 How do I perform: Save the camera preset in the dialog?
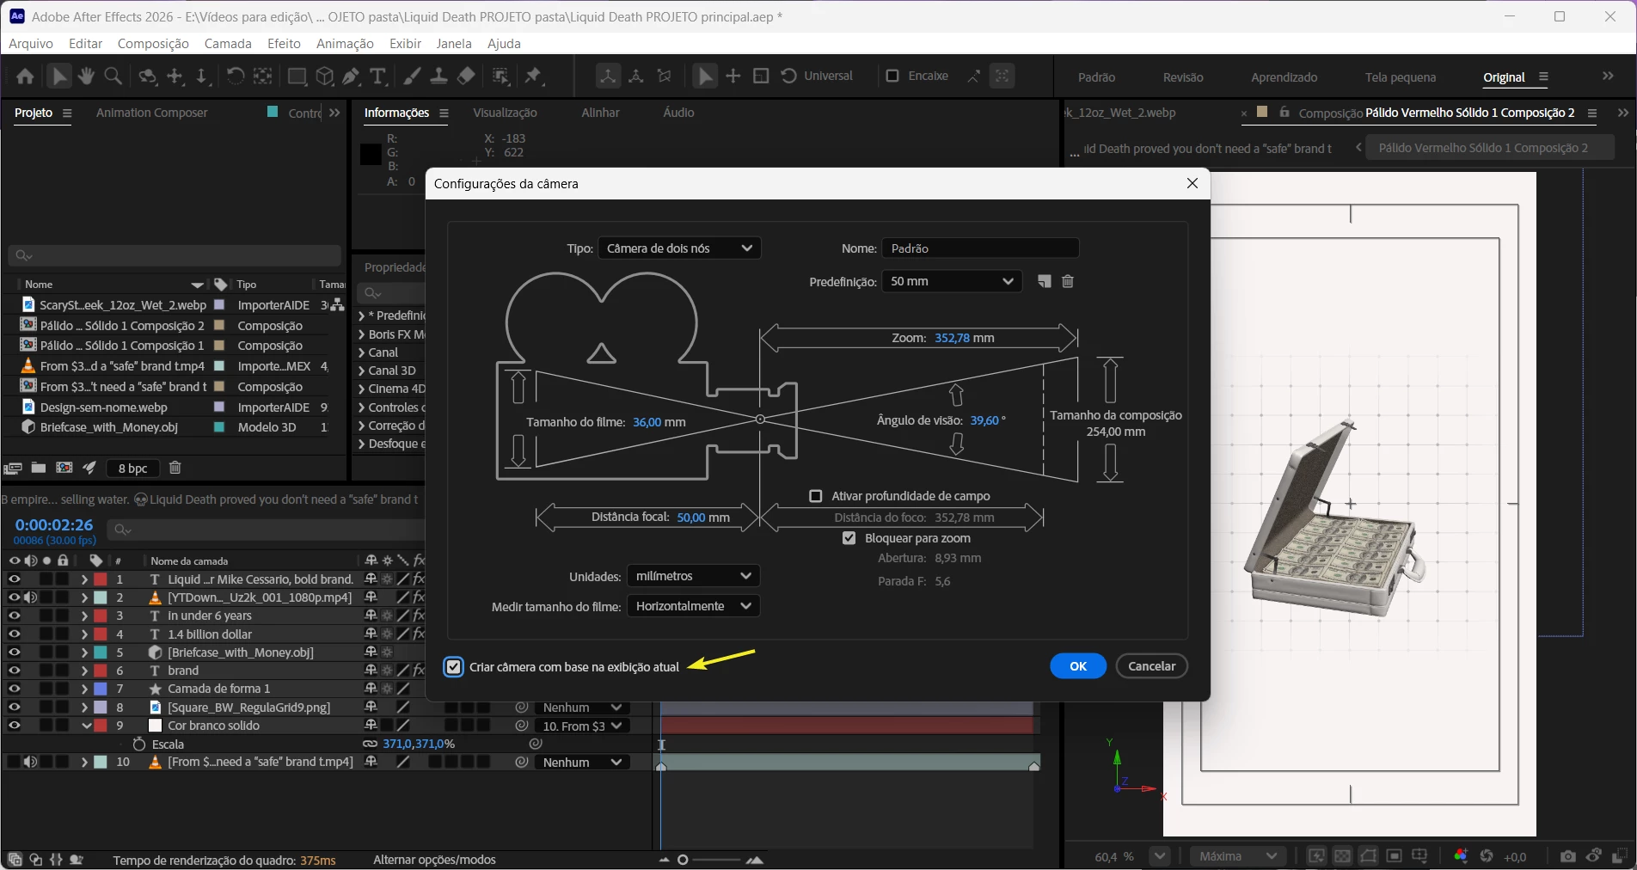[x=1044, y=281]
